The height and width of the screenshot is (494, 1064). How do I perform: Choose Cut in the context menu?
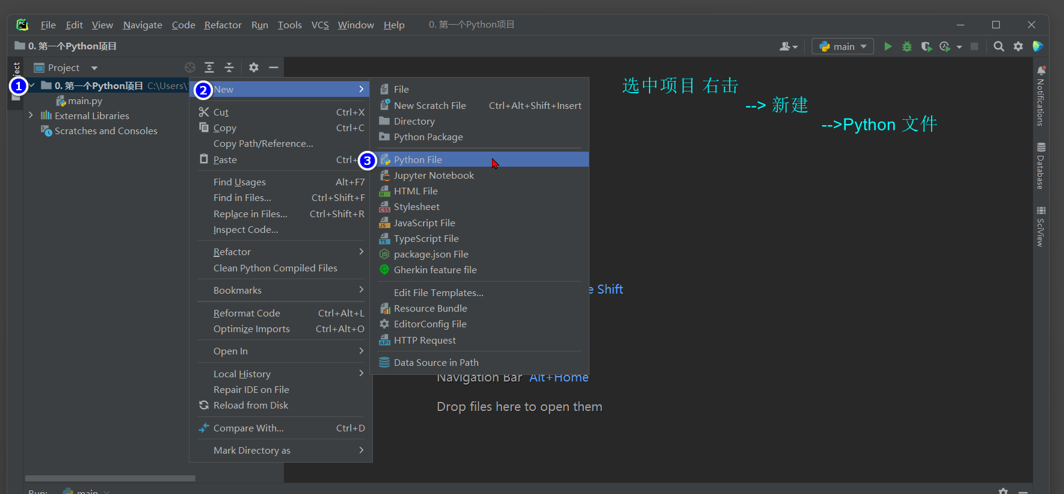pyautogui.click(x=281, y=112)
